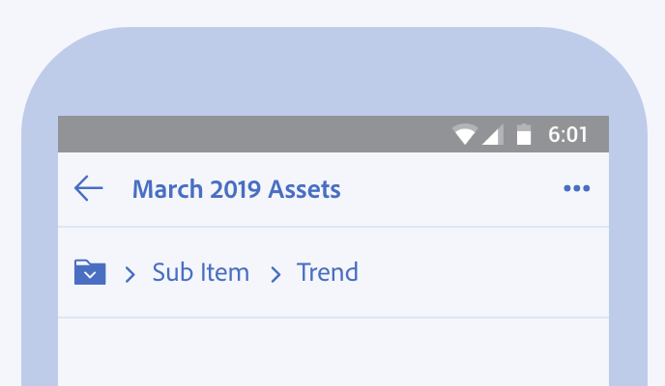This screenshot has height=386, width=665.
Task: Click the 6:01 clock in status bar
Action: pyautogui.click(x=567, y=135)
